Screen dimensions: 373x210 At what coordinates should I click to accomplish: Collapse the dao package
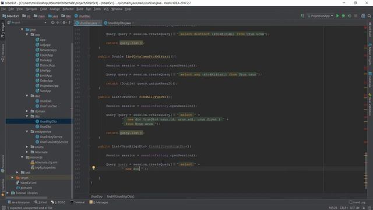pyautogui.click(x=27, y=96)
